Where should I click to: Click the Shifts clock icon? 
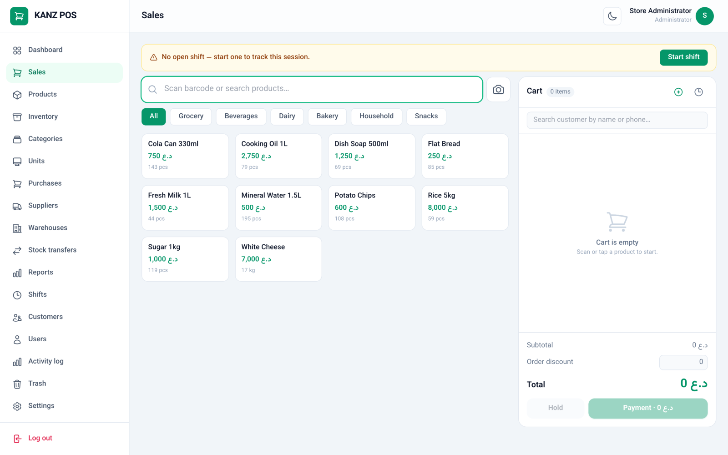(17, 295)
